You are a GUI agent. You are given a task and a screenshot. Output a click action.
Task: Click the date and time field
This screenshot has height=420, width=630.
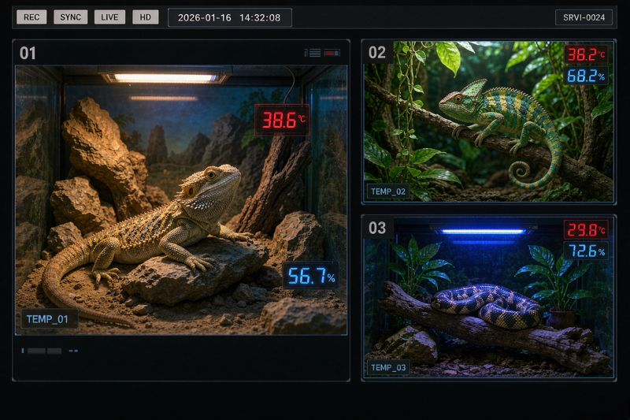229,17
